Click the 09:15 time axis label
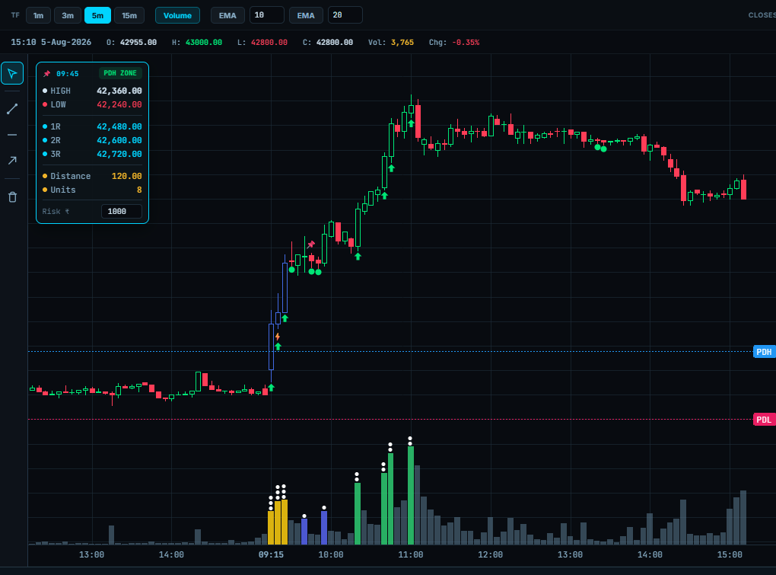This screenshot has height=575, width=776. pyautogui.click(x=271, y=554)
